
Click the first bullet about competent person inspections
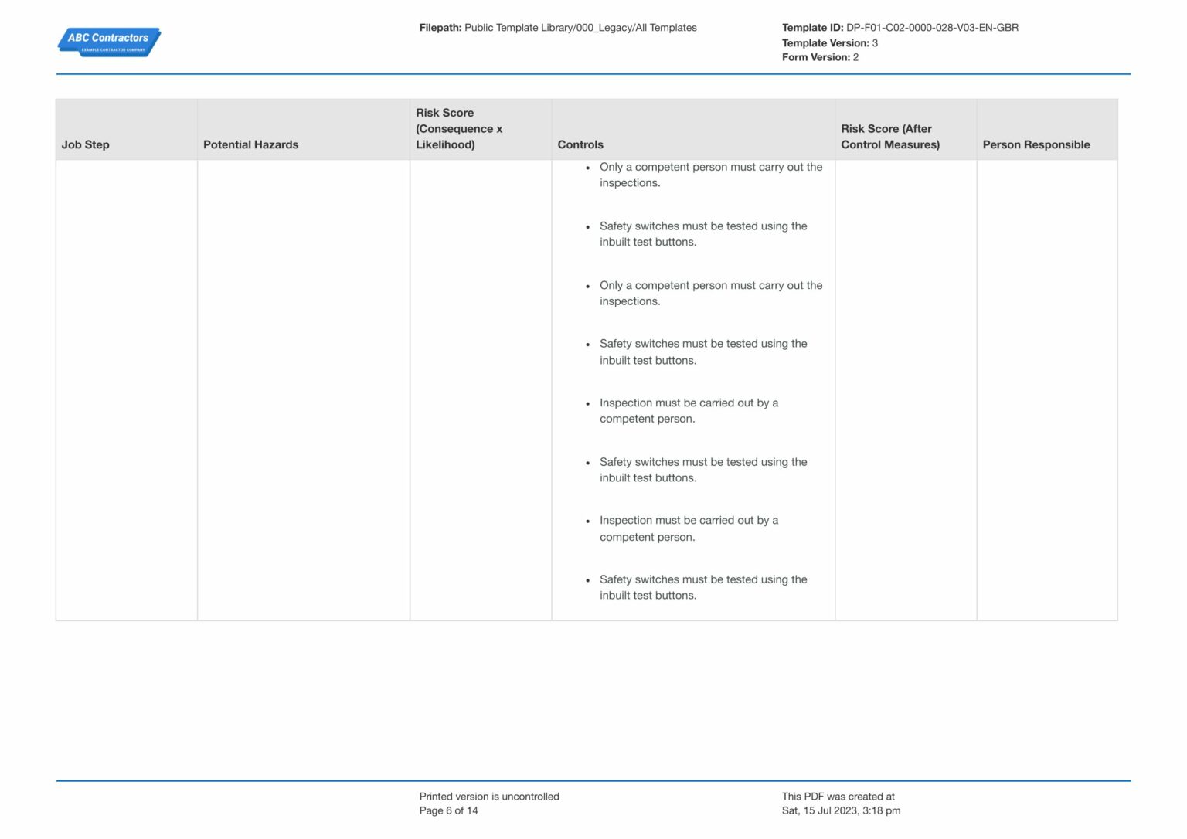pyautogui.click(x=711, y=175)
